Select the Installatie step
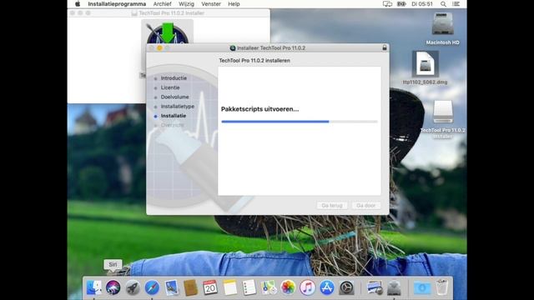The image size is (534, 300). tap(174, 116)
